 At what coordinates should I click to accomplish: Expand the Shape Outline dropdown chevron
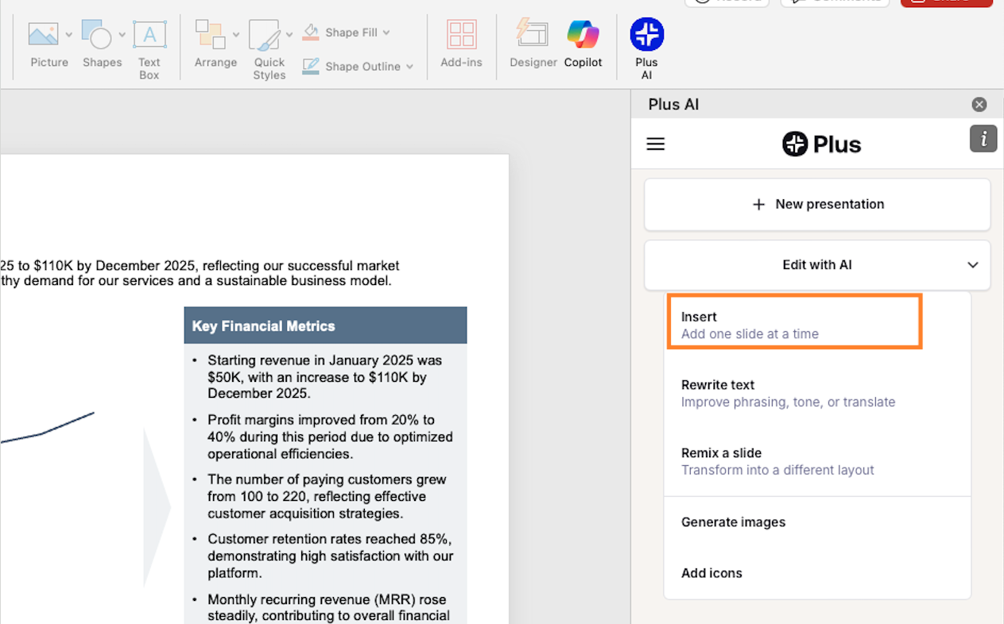pos(409,67)
